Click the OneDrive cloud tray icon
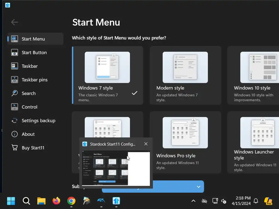The height and width of the screenshot is (209, 279). pos(204,201)
